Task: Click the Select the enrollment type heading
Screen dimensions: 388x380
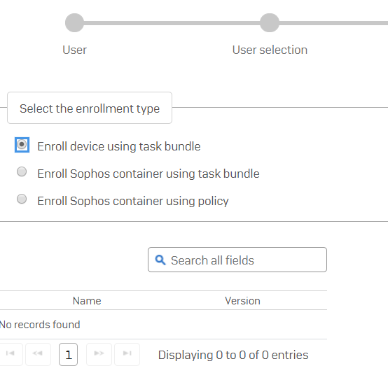Action: (x=90, y=108)
